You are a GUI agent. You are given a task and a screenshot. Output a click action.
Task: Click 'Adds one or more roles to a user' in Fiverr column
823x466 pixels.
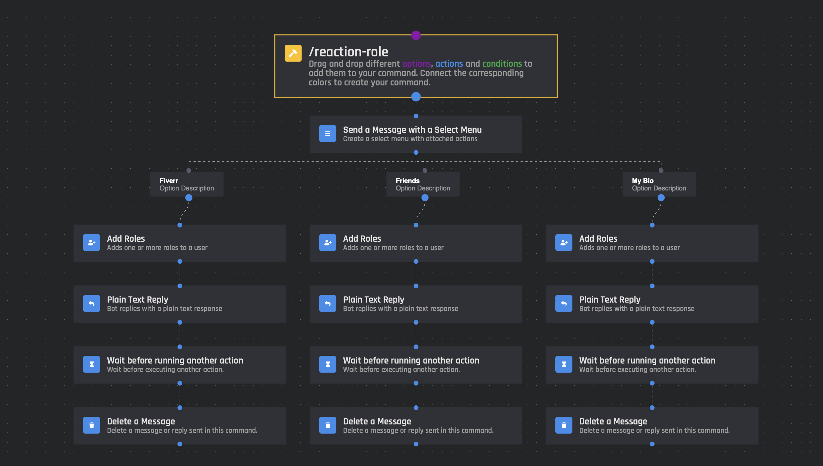click(157, 248)
